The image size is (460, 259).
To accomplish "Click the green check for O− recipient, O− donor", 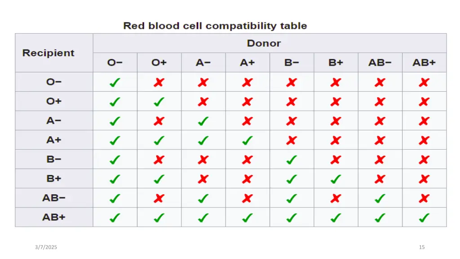I will click(x=115, y=83).
